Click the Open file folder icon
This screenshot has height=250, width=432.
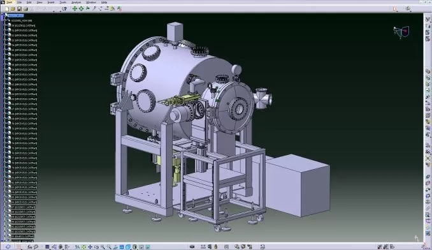coord(13,9)
